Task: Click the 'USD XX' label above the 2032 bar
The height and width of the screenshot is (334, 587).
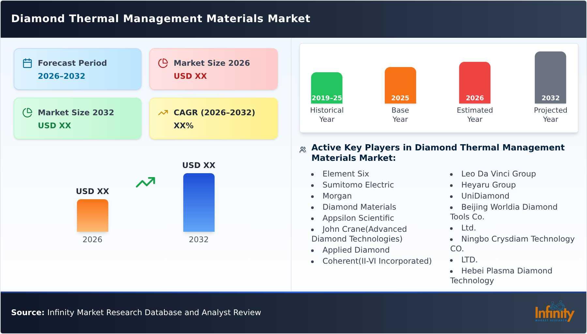Action: click(199, 165)
